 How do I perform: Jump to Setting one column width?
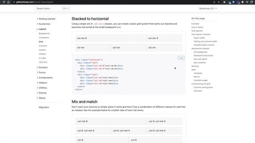(x=205, y=41)
